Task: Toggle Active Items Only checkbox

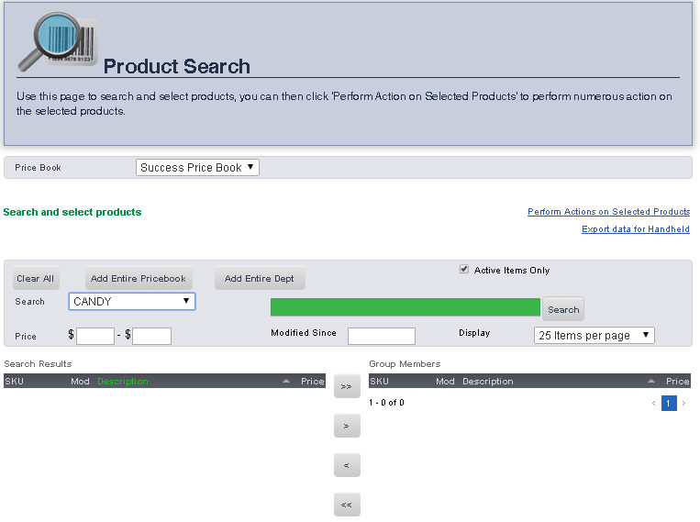Action: (464, 270)
